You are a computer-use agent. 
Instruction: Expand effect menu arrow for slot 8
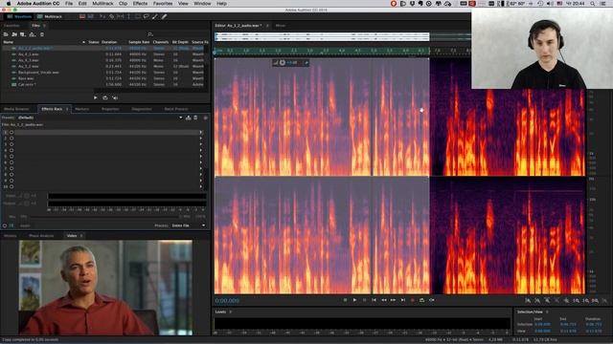201,174
